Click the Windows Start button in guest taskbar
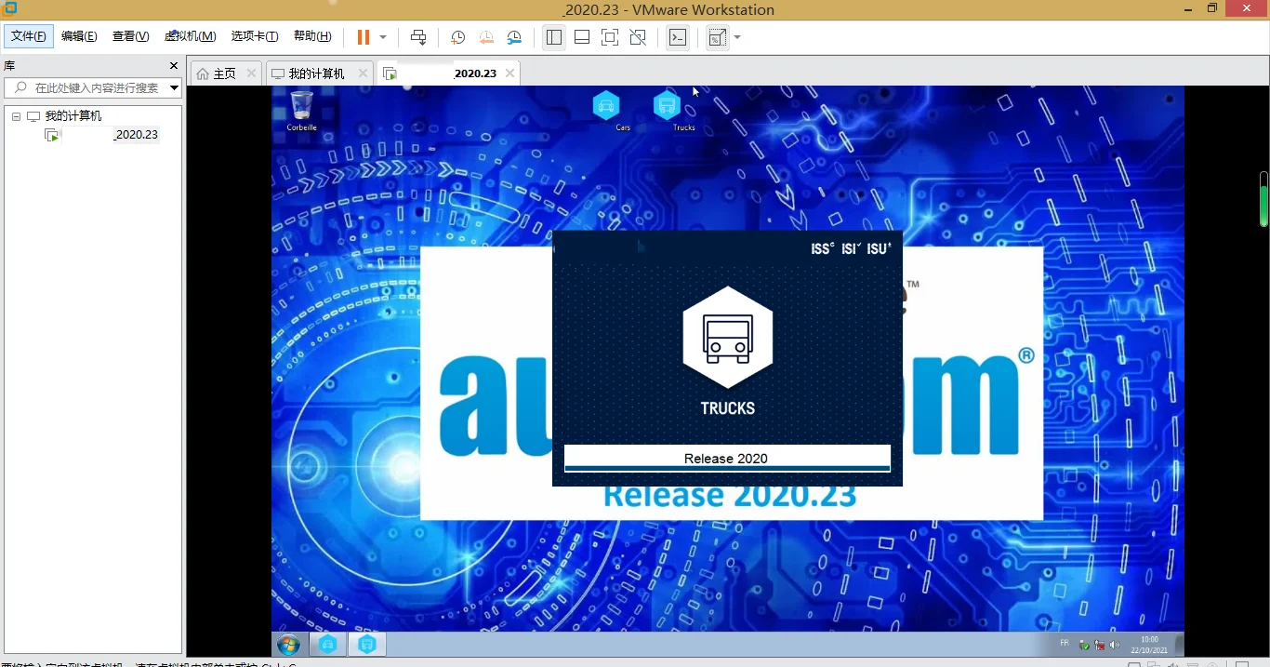 pyautogui.click(x=288, y=644)
